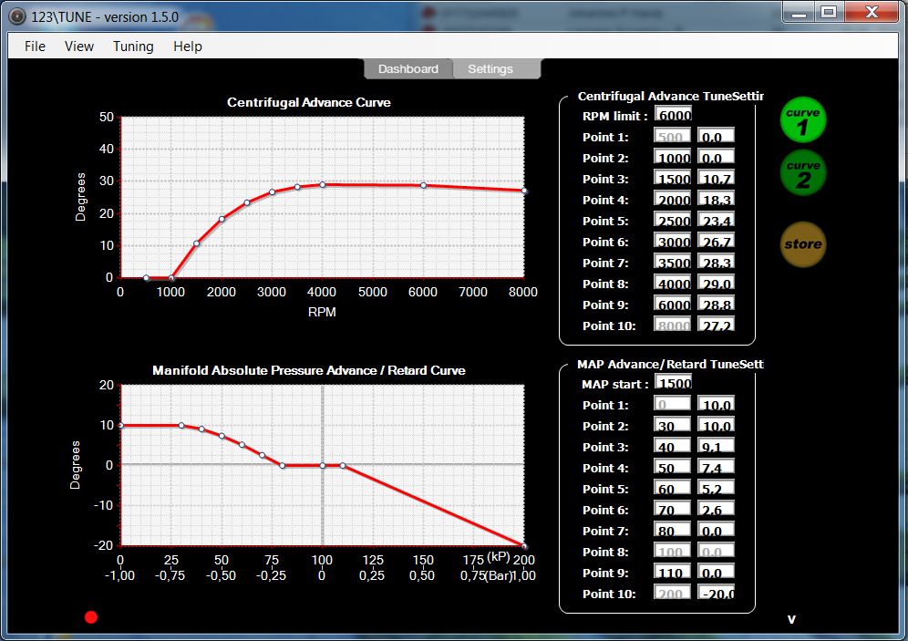
Task: Click centrifugal Point 3 RPM field 1500
Action: (x=673, y=179)
